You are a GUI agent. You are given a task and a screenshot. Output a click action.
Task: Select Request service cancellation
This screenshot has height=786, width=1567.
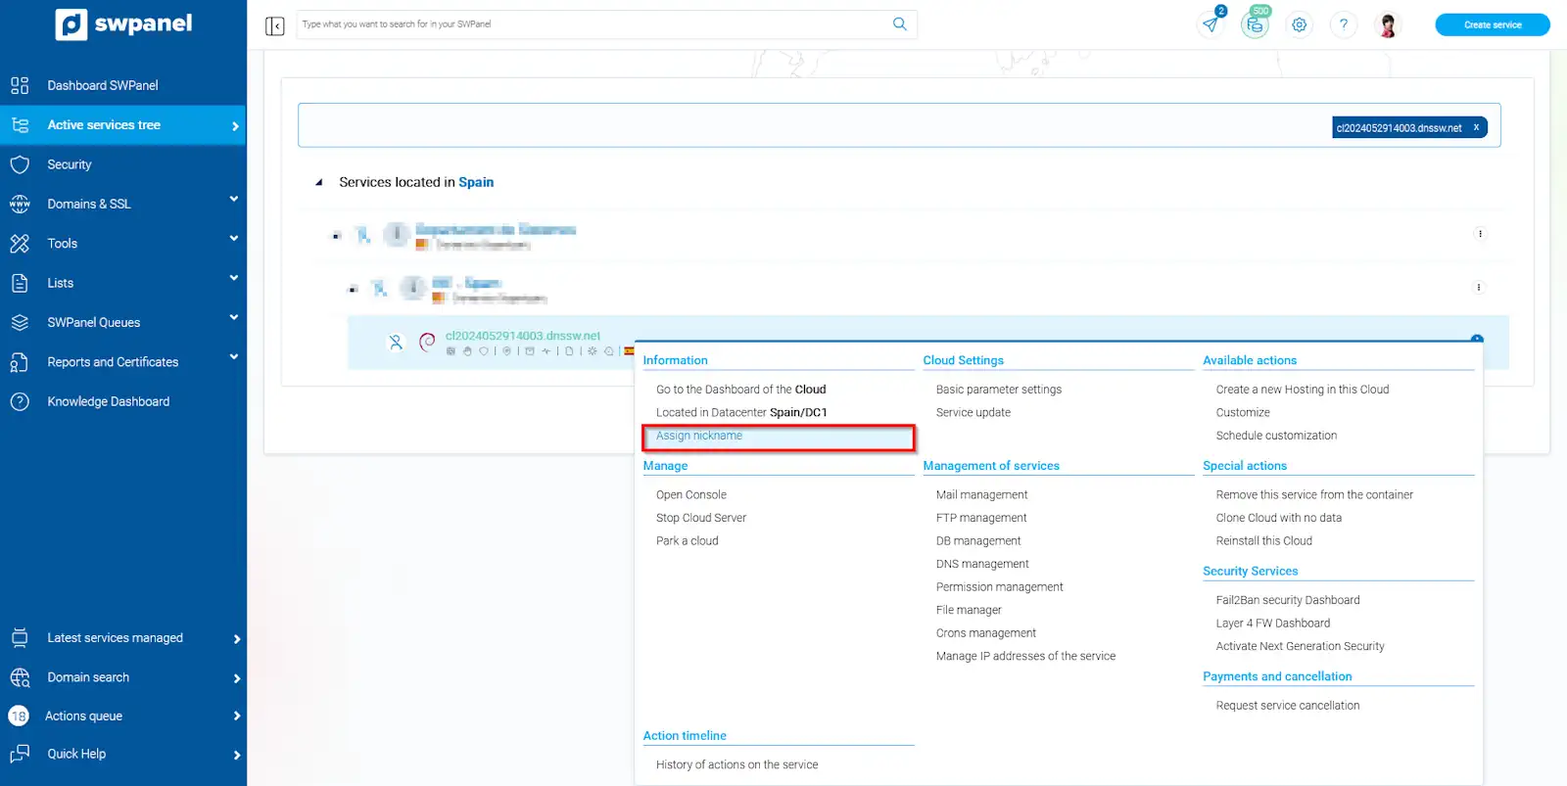[x=1287, y=706]
